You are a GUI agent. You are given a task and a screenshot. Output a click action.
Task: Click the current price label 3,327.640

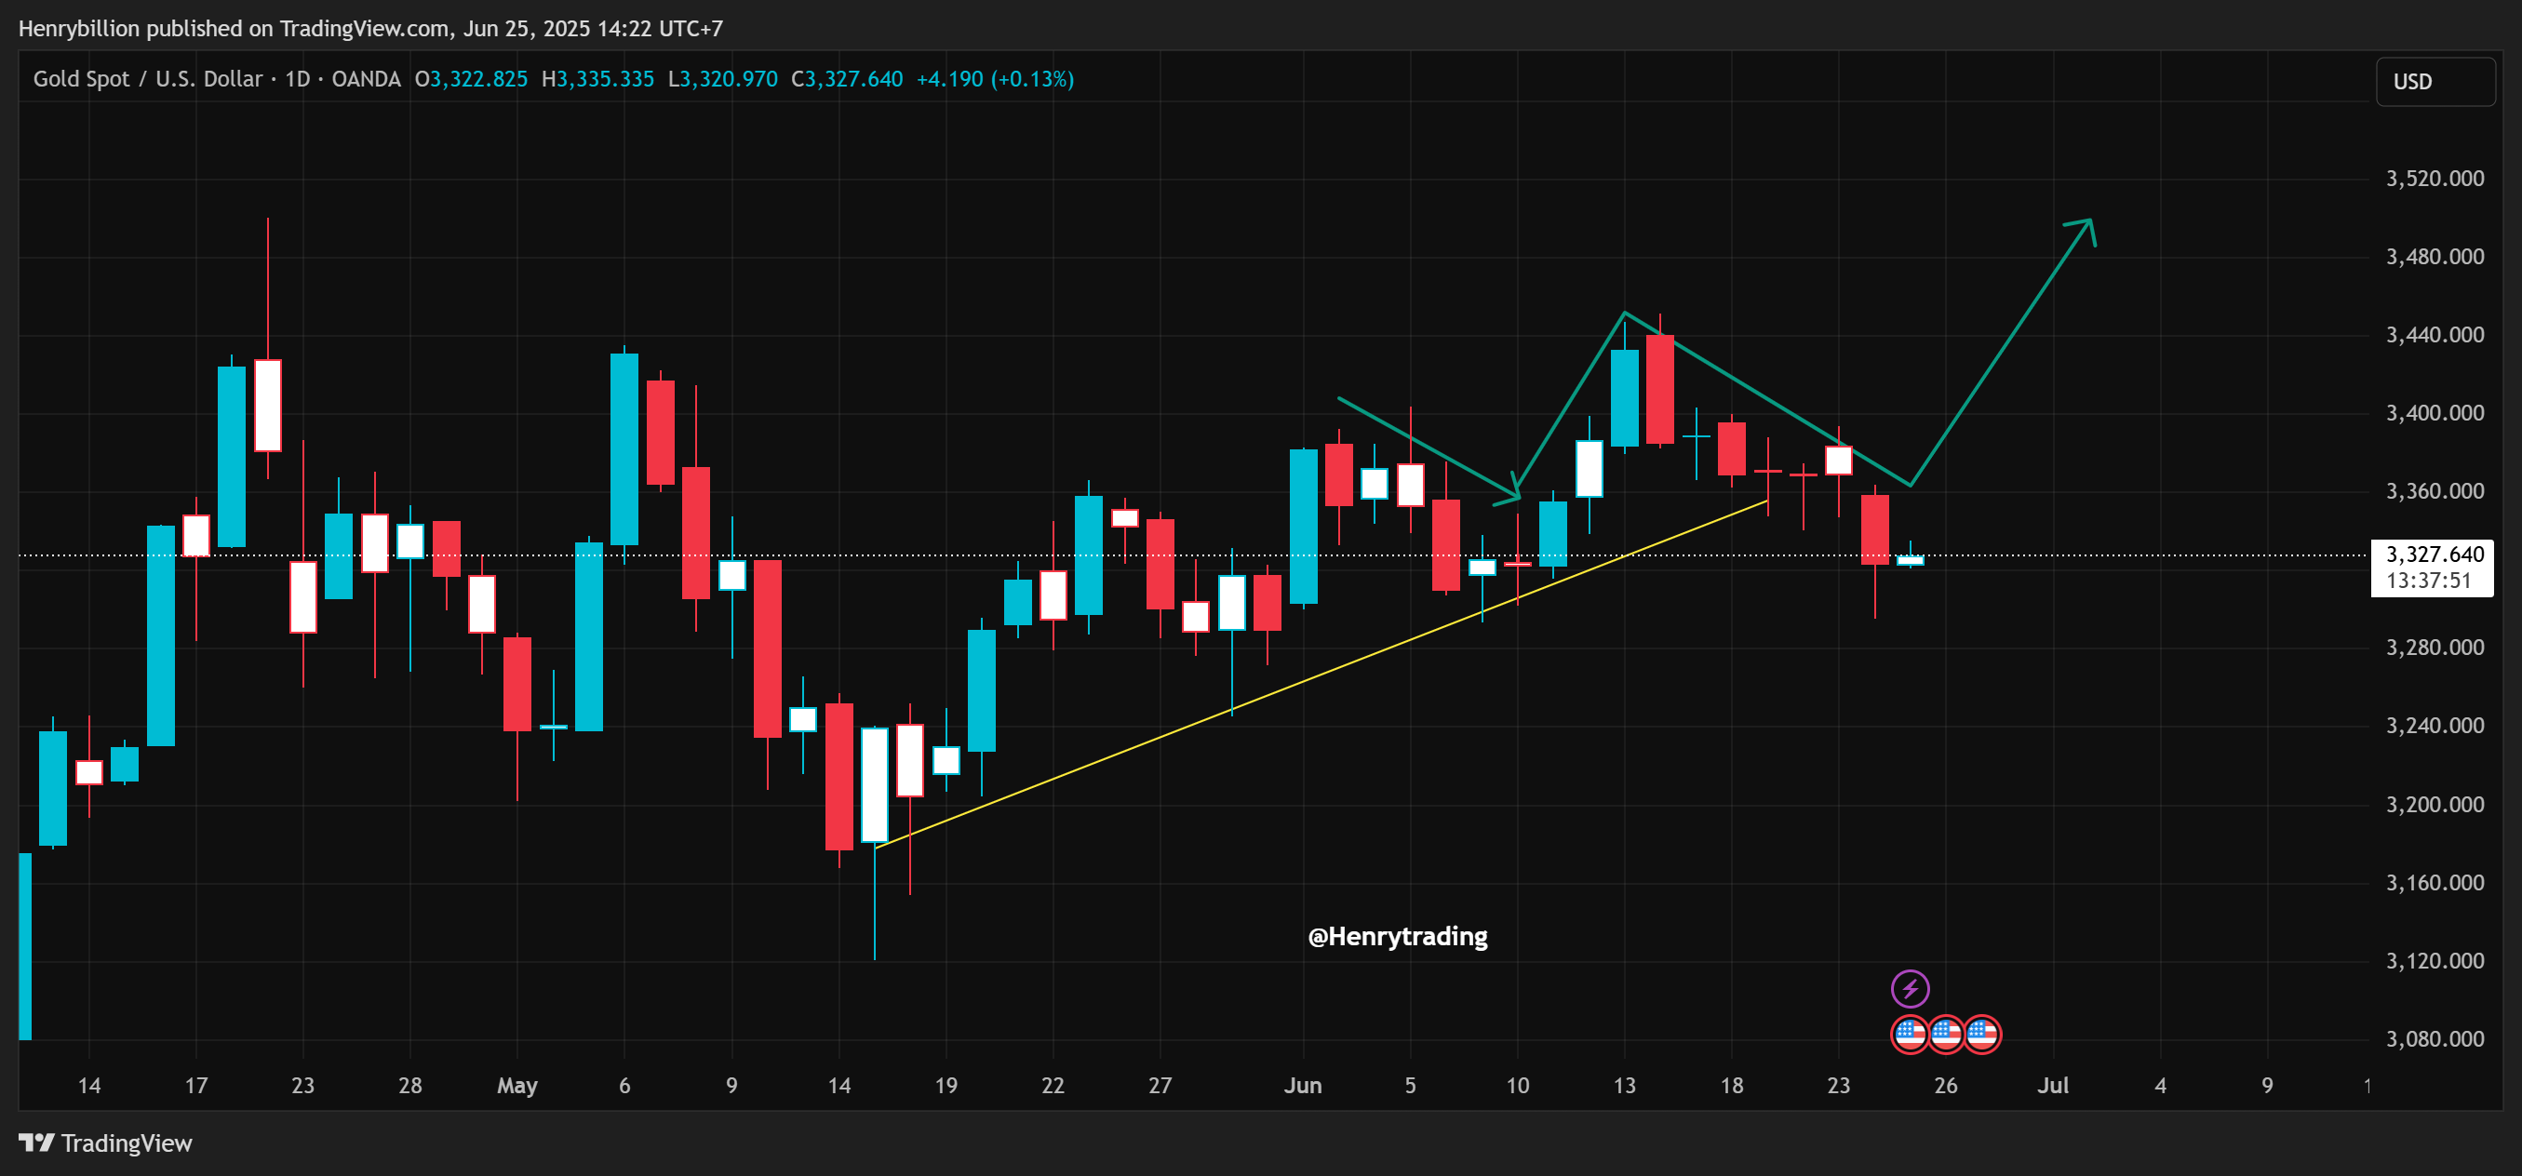click(2434, 555)
